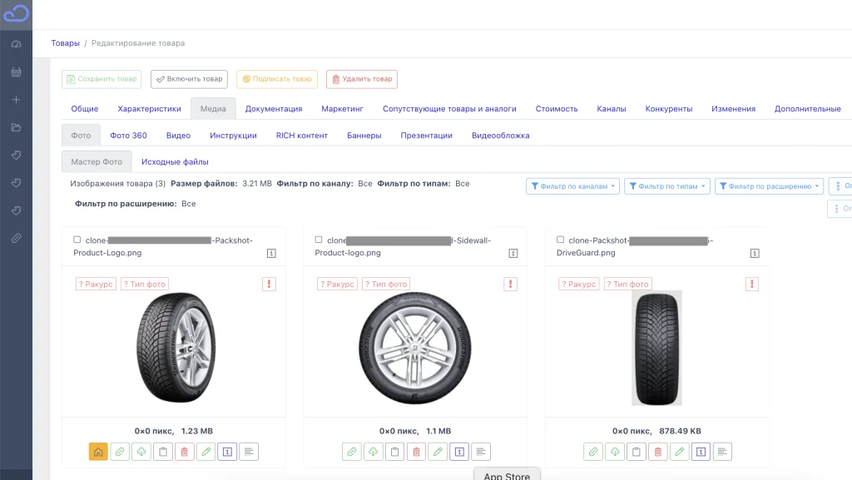The image size is (852, 480).
Task: Open the front tread tire photo thumbnail
Action: [656, 348]
